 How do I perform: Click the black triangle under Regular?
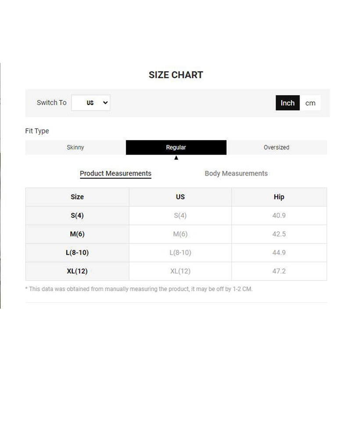176,158
